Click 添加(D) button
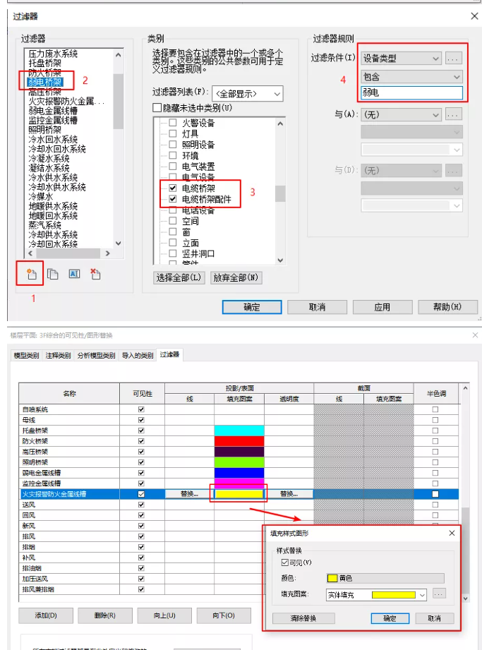The height and width of the screenshot is (650, 482). (x=46, y=615)
